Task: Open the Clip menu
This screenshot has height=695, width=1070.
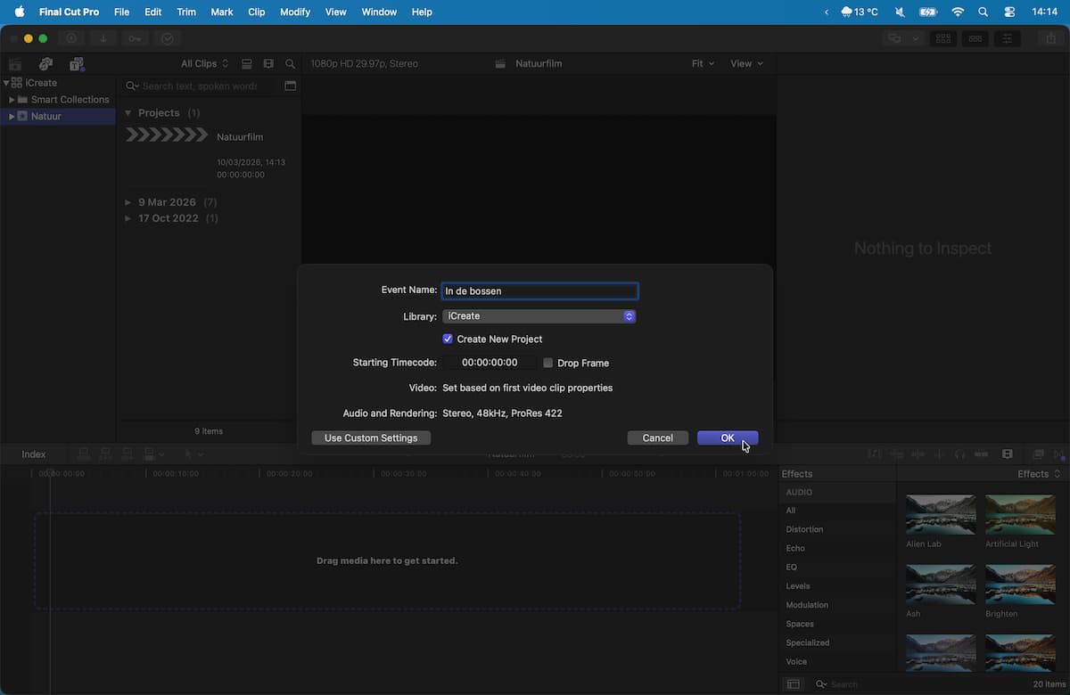Action: (x=257, y=12)
